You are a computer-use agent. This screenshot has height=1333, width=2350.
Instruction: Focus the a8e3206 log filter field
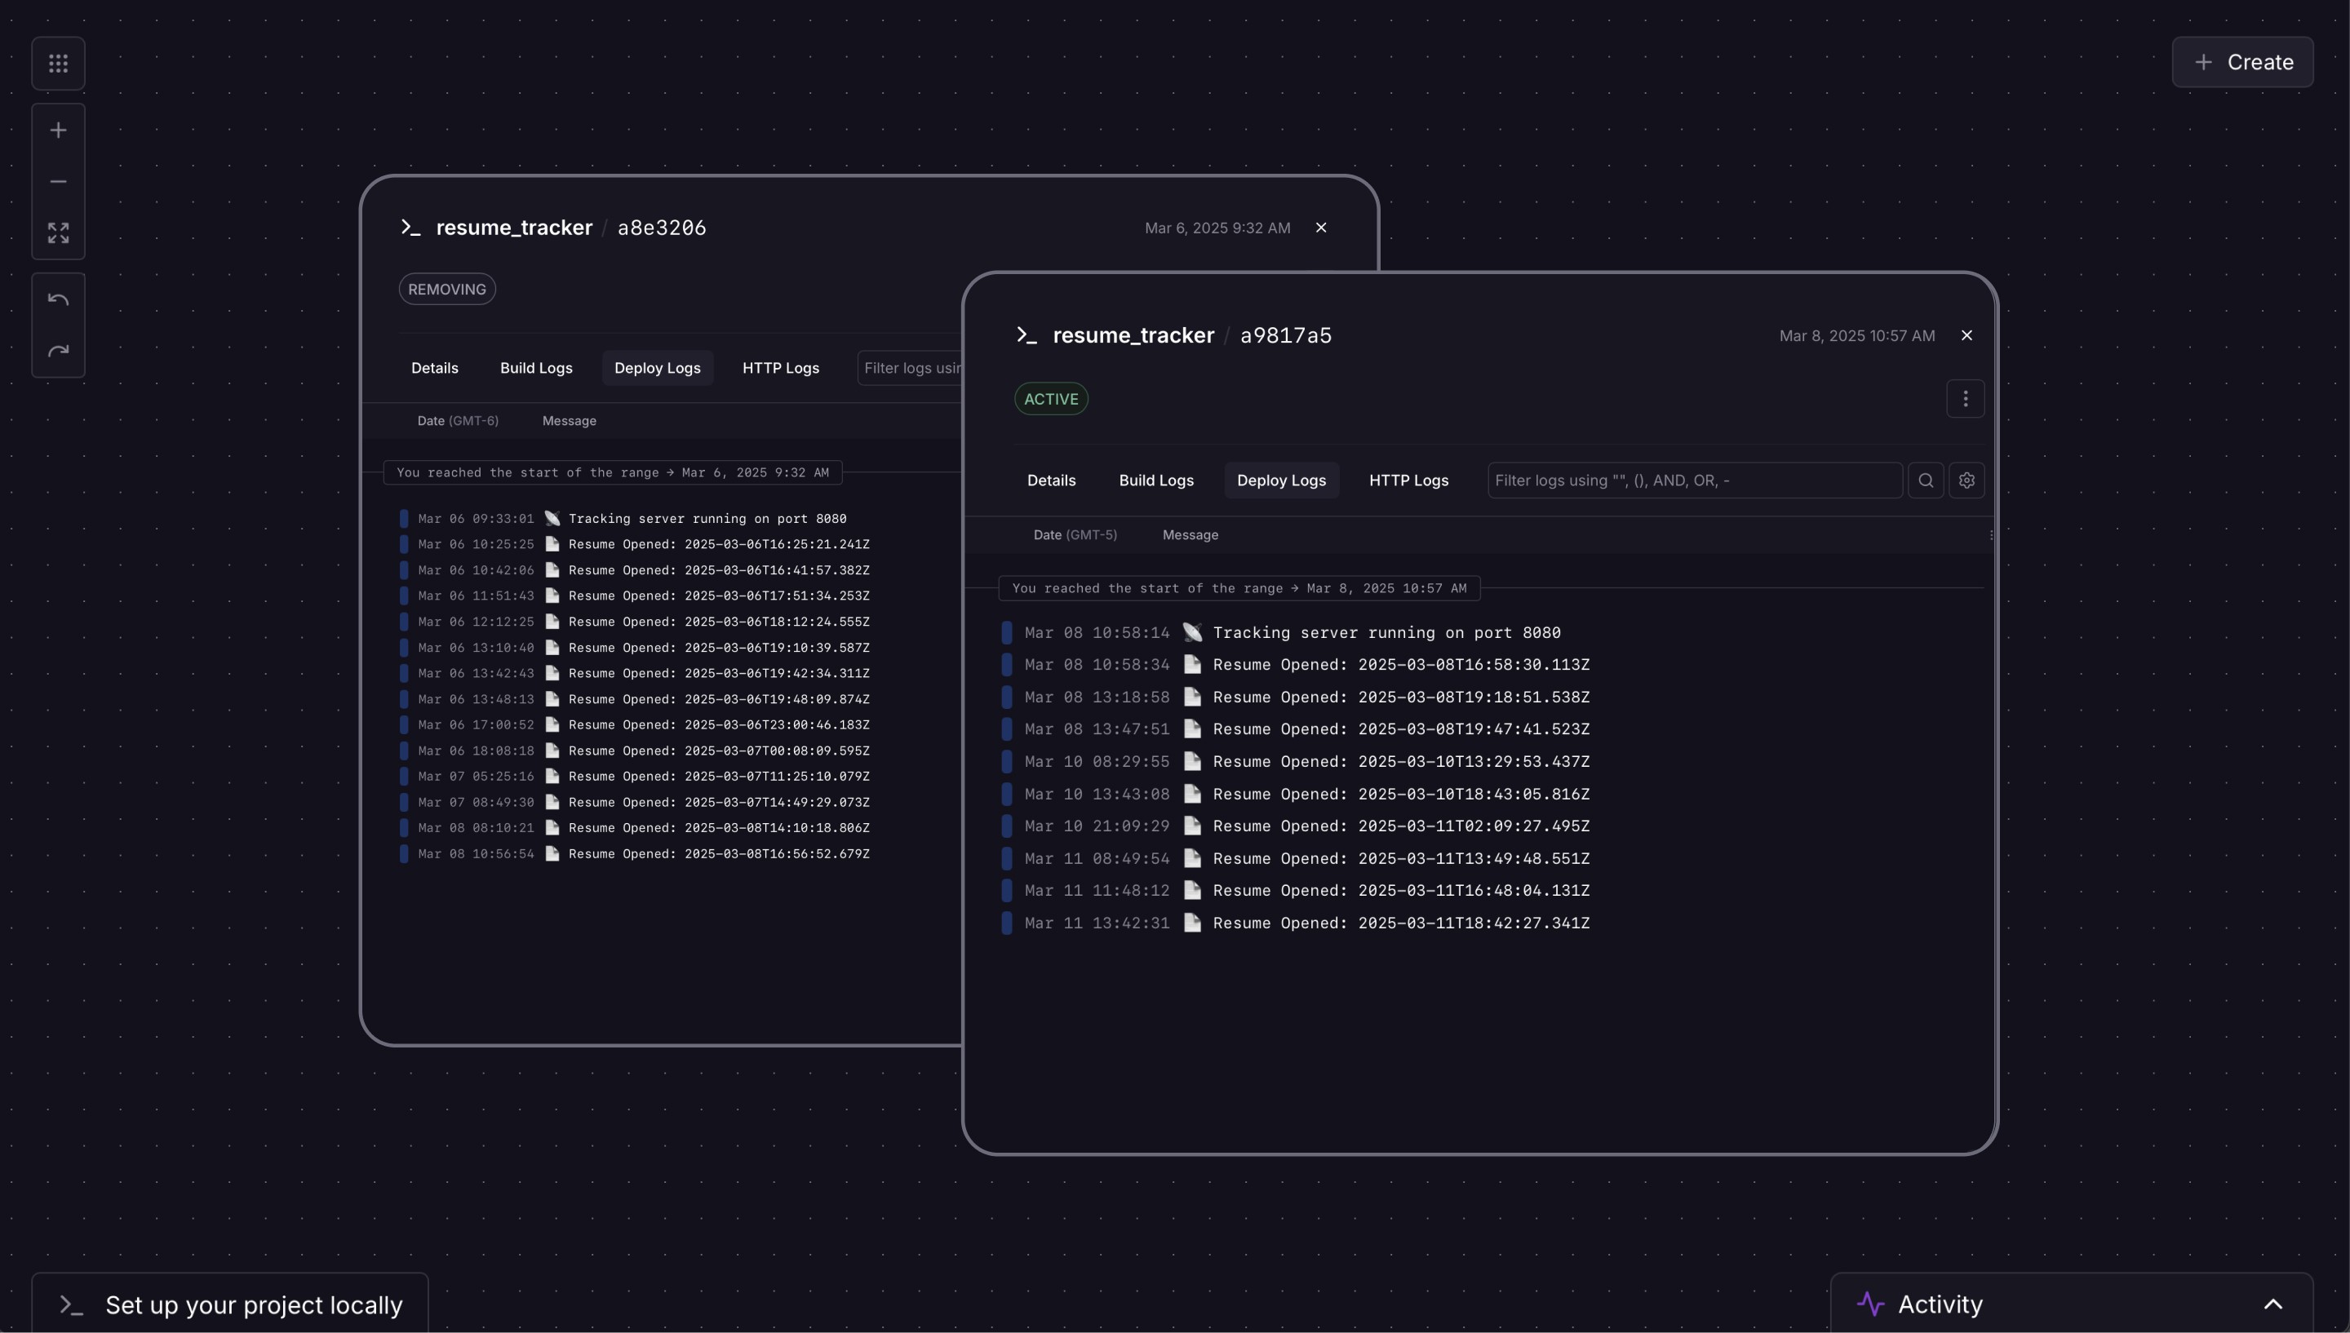910,368
